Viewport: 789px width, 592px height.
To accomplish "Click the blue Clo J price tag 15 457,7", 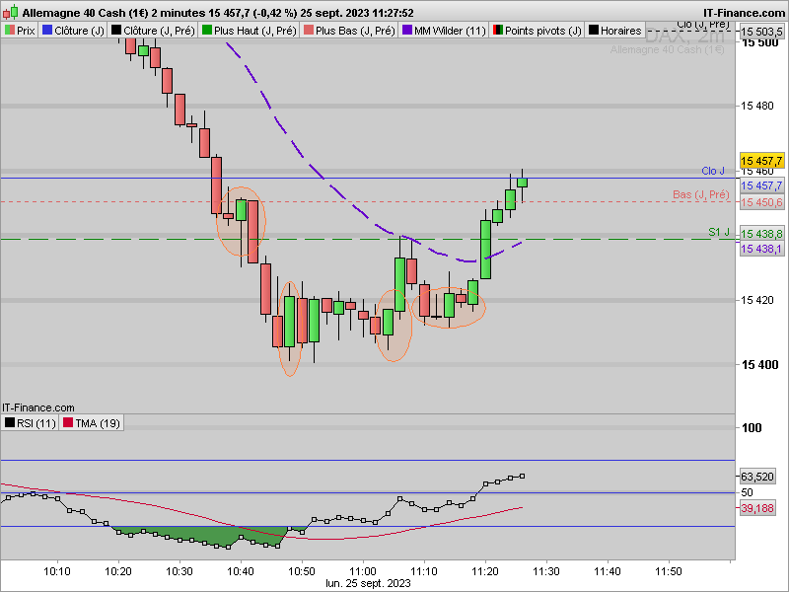I will pyautogui.click(x=761, y=185).
